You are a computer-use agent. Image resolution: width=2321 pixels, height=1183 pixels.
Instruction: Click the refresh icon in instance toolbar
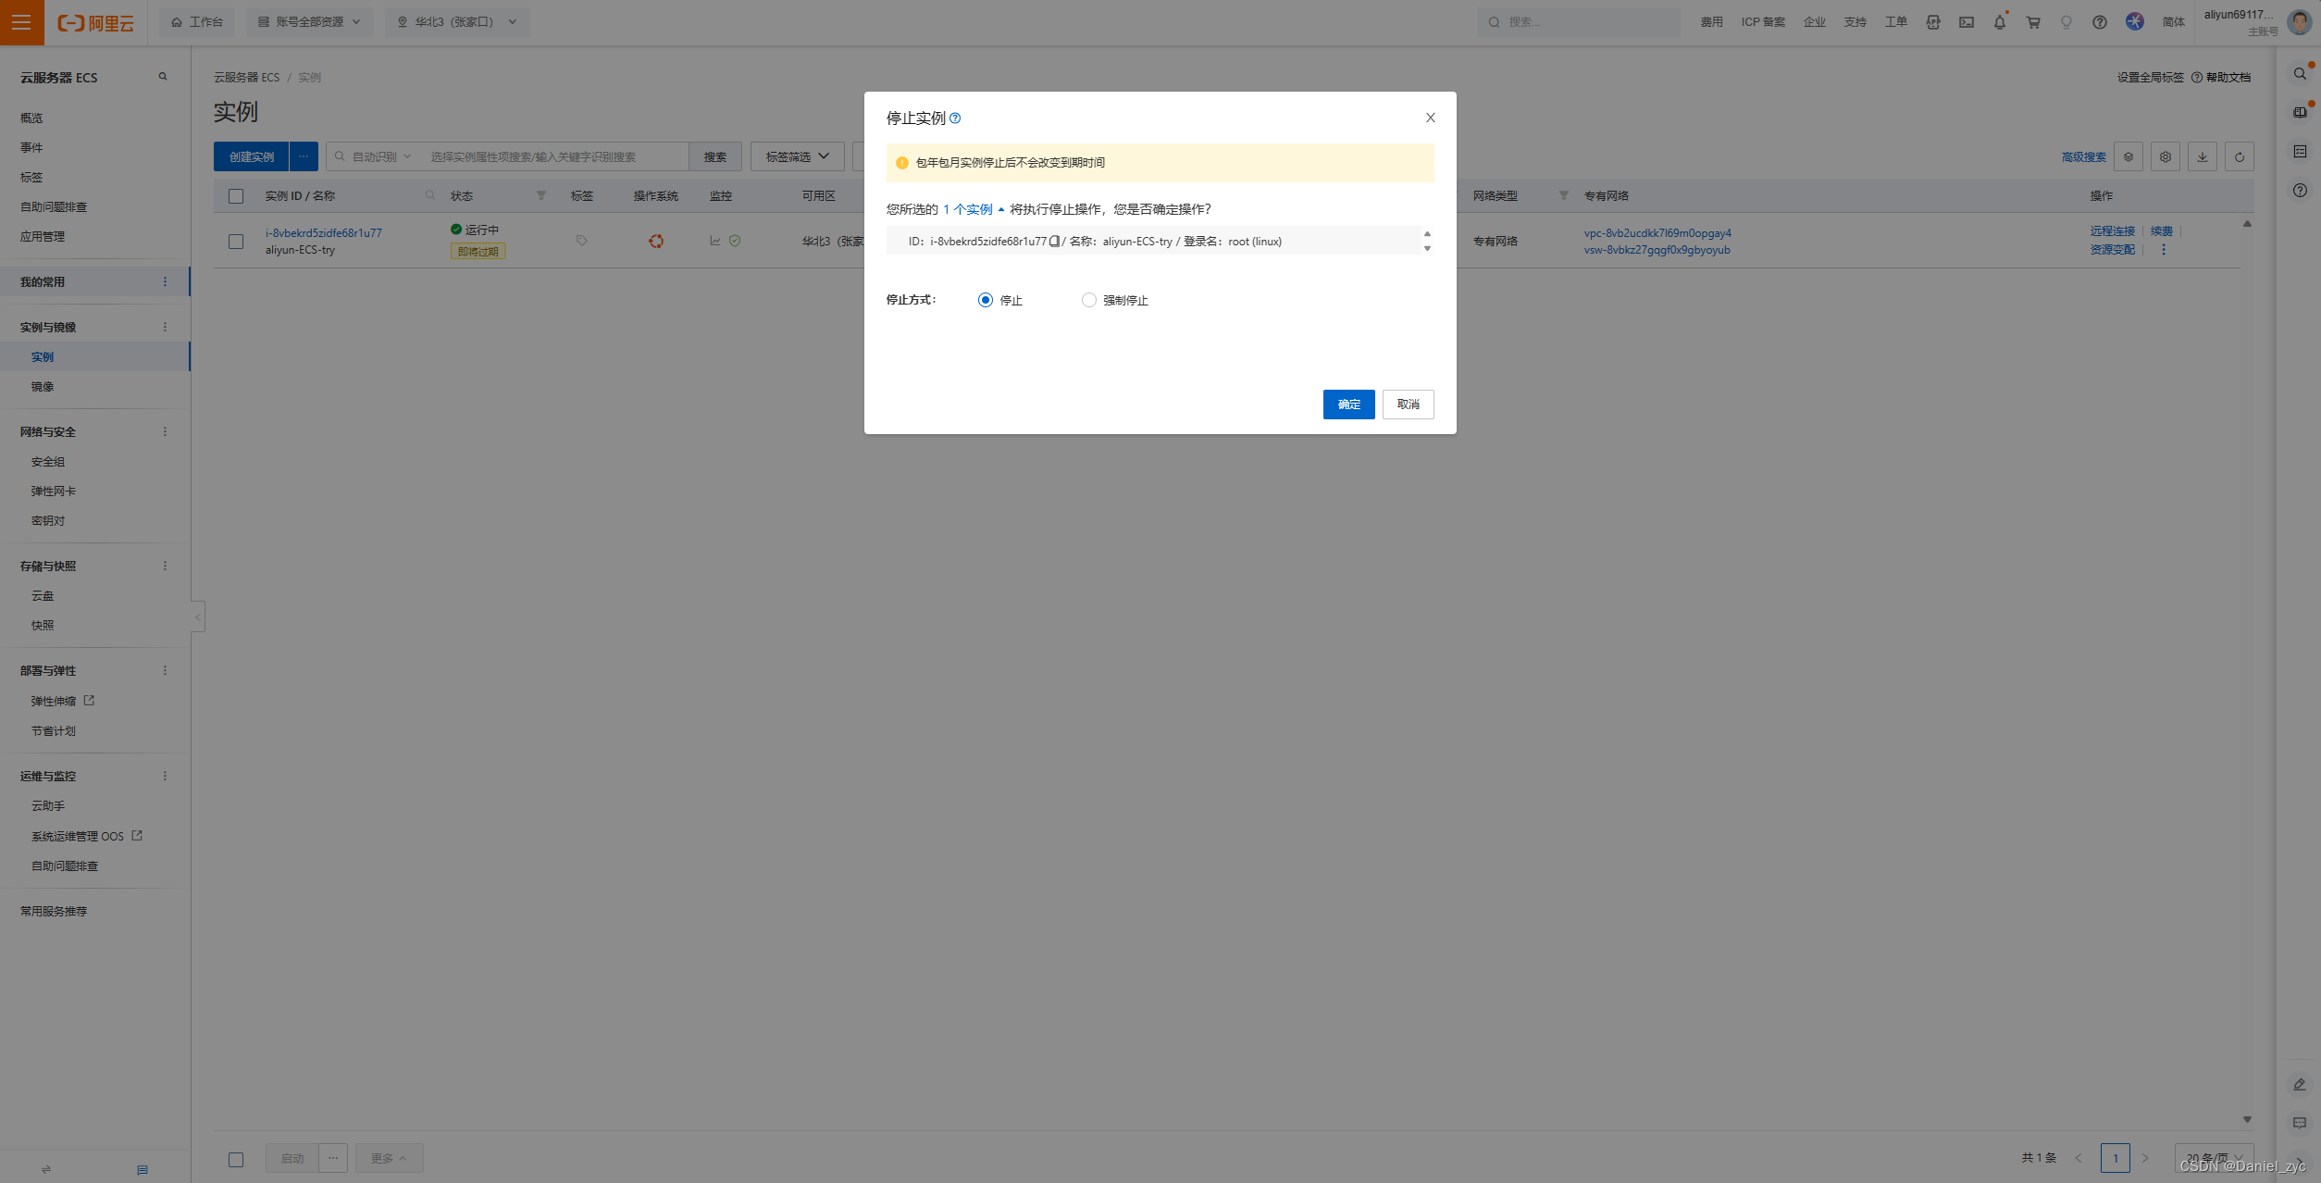pos(2239,157)
